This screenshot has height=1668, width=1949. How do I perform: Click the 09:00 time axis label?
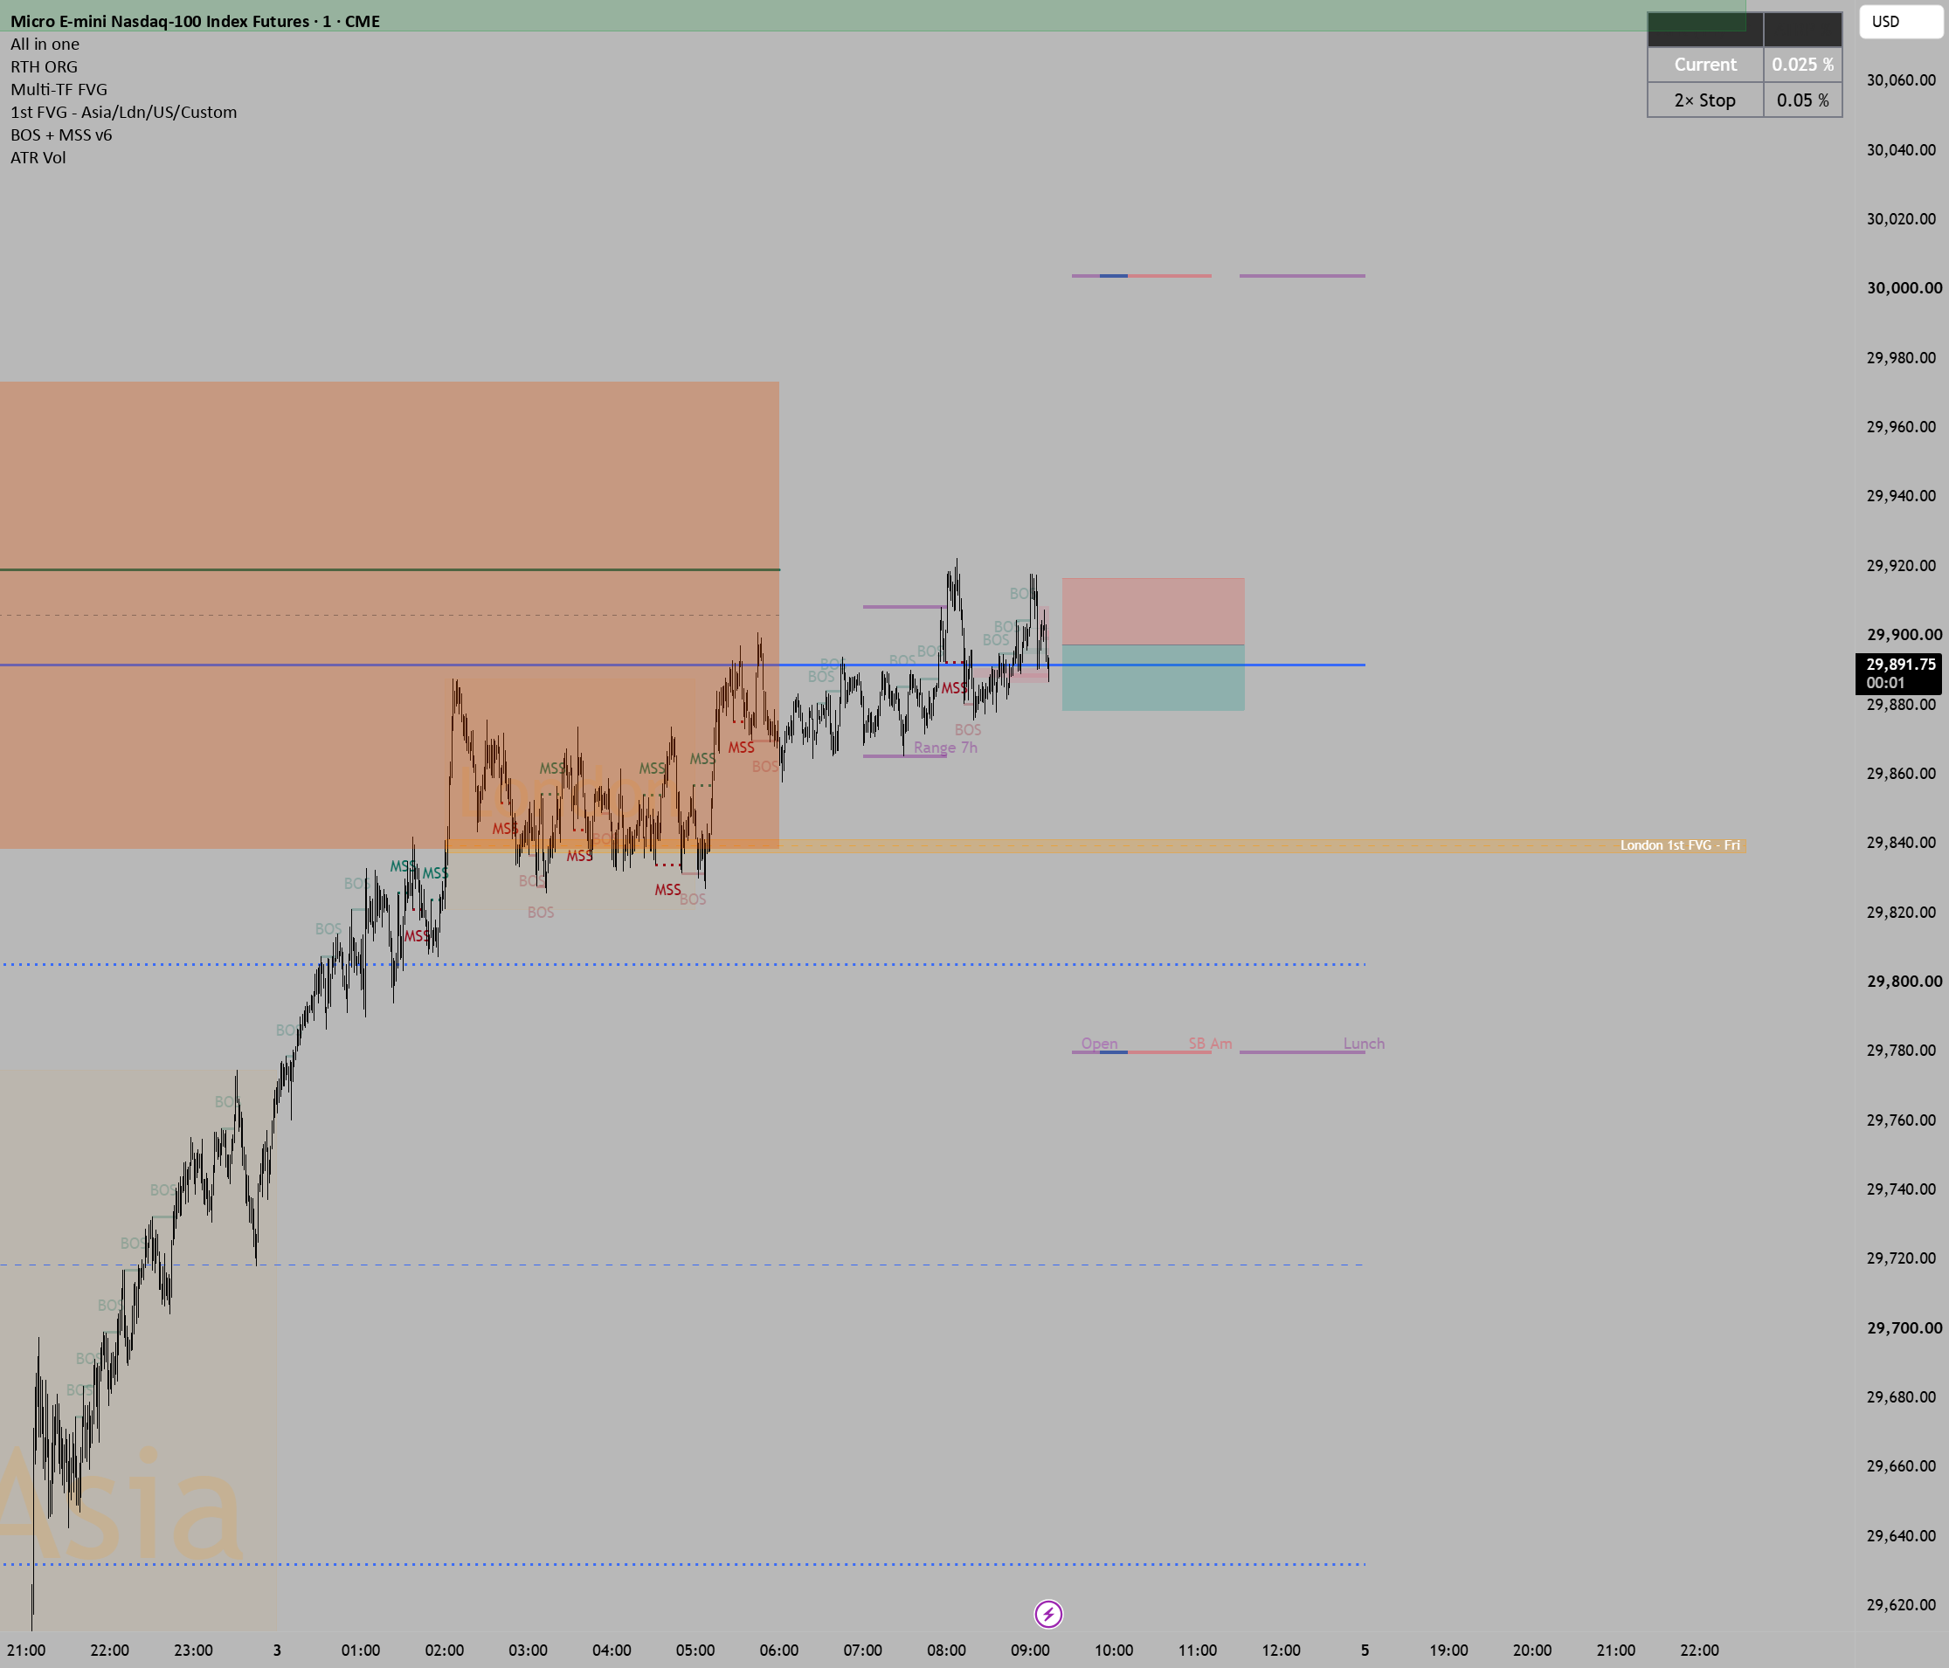click(x=1030, y=1651)
